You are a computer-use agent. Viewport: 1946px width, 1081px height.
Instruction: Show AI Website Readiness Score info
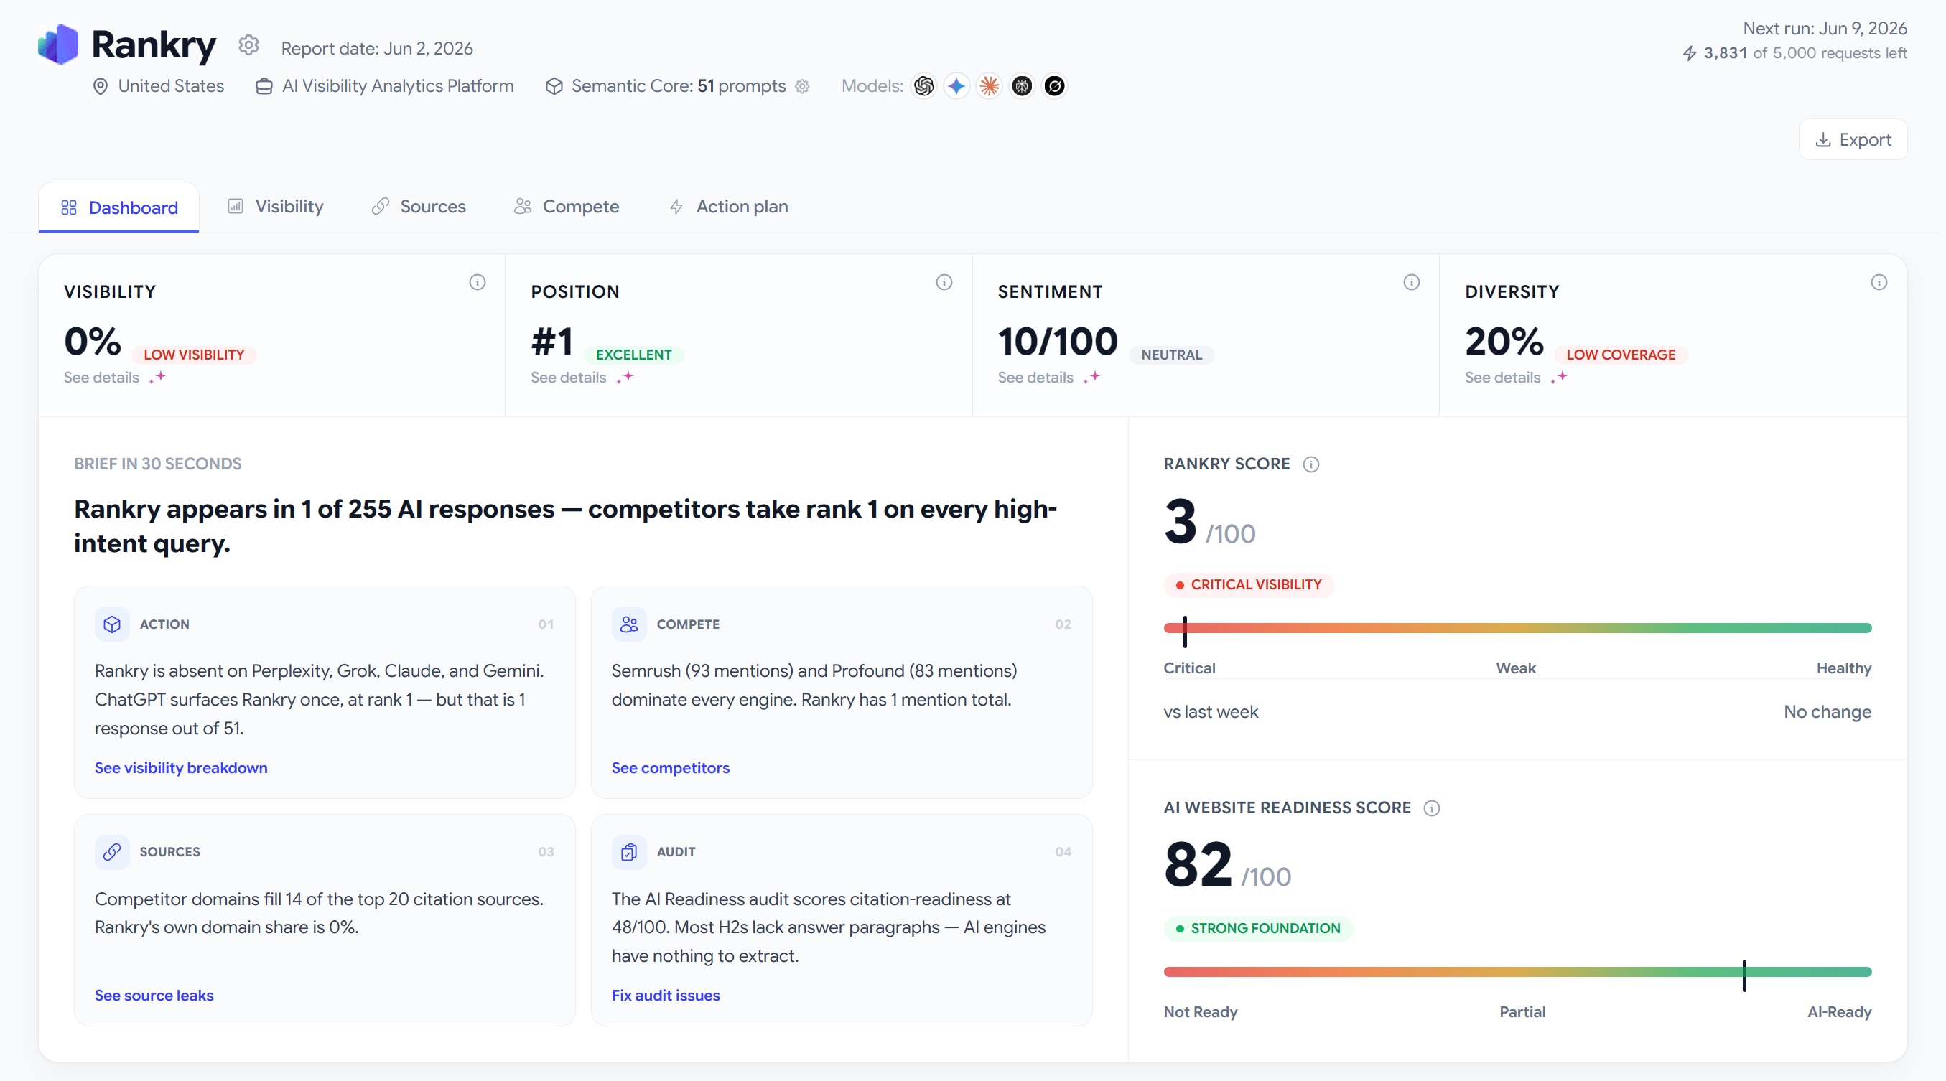tap(1432, 808)
